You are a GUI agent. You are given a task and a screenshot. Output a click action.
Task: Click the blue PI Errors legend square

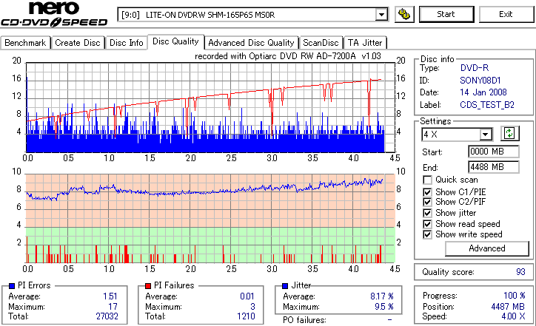click(12, 286)
